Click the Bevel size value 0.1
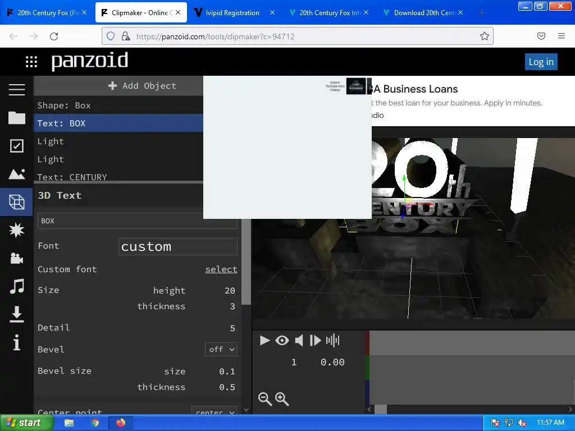The width and height of the screenshot is (575, 431). click(227, 372)
